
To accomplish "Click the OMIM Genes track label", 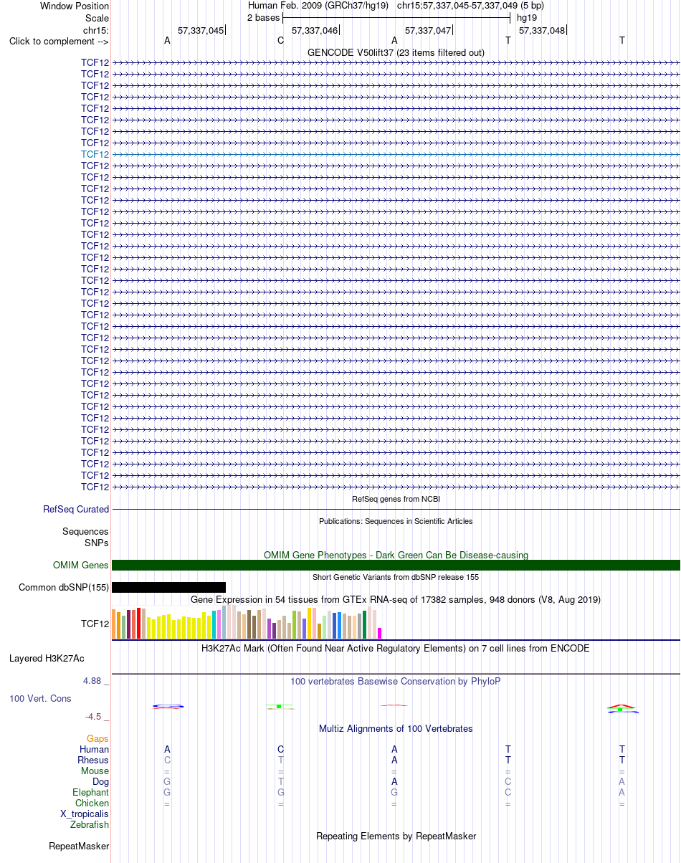I will click(81, 566).
